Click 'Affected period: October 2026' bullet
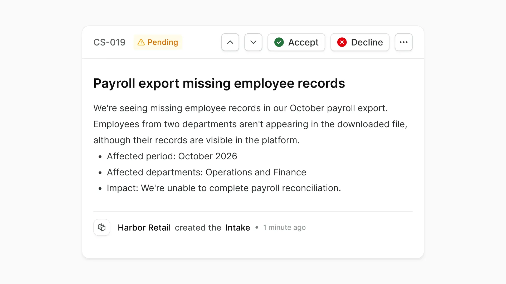Screen dimensions: 506x284 click(172, 156)
